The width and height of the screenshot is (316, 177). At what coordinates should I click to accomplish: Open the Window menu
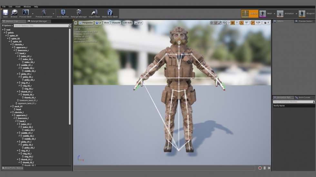coord(27,7)
